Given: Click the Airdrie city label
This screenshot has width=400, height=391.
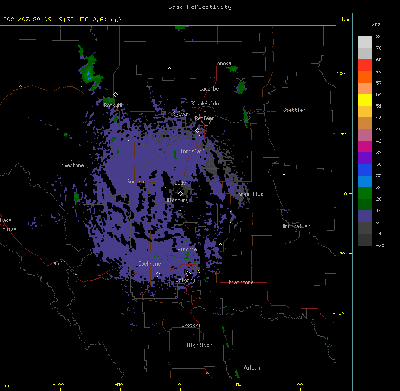Looking at the screenshot, I should (187, 249).
